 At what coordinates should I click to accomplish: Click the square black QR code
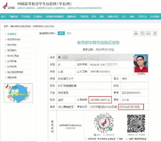(x=136, y=124)
